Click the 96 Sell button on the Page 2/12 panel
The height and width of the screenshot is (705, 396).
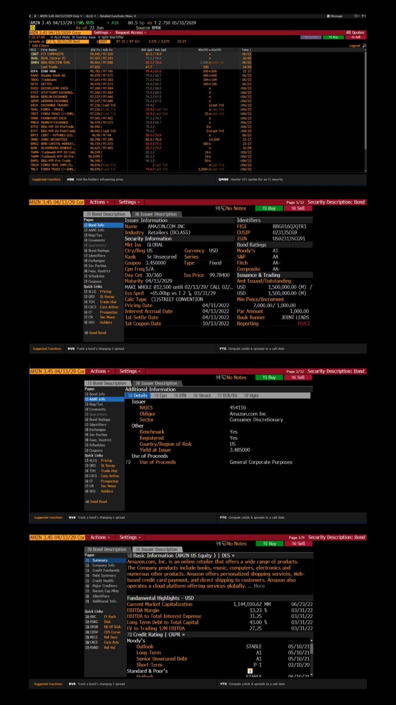point(298,377)
